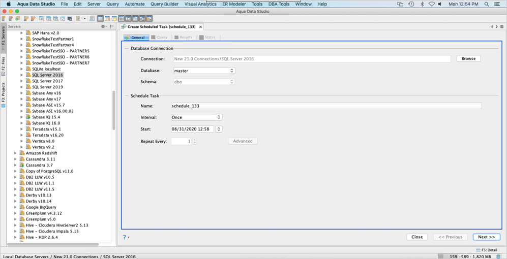507x259 pixels.
Task: Click the red disconnect plug toolbar icon
Action: click(x=33, y=19)
